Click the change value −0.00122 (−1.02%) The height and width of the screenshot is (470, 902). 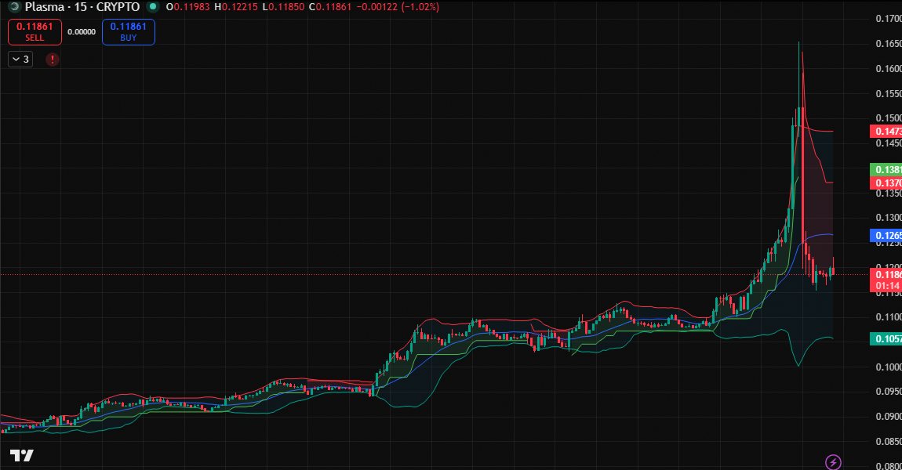coord(398,7)
